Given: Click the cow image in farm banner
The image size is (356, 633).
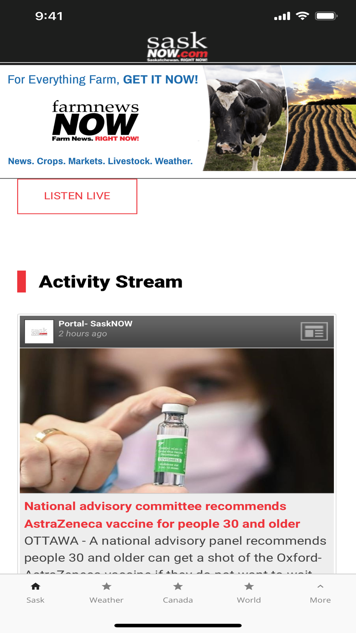Looking at the screenshot, I should click(246, 118).
